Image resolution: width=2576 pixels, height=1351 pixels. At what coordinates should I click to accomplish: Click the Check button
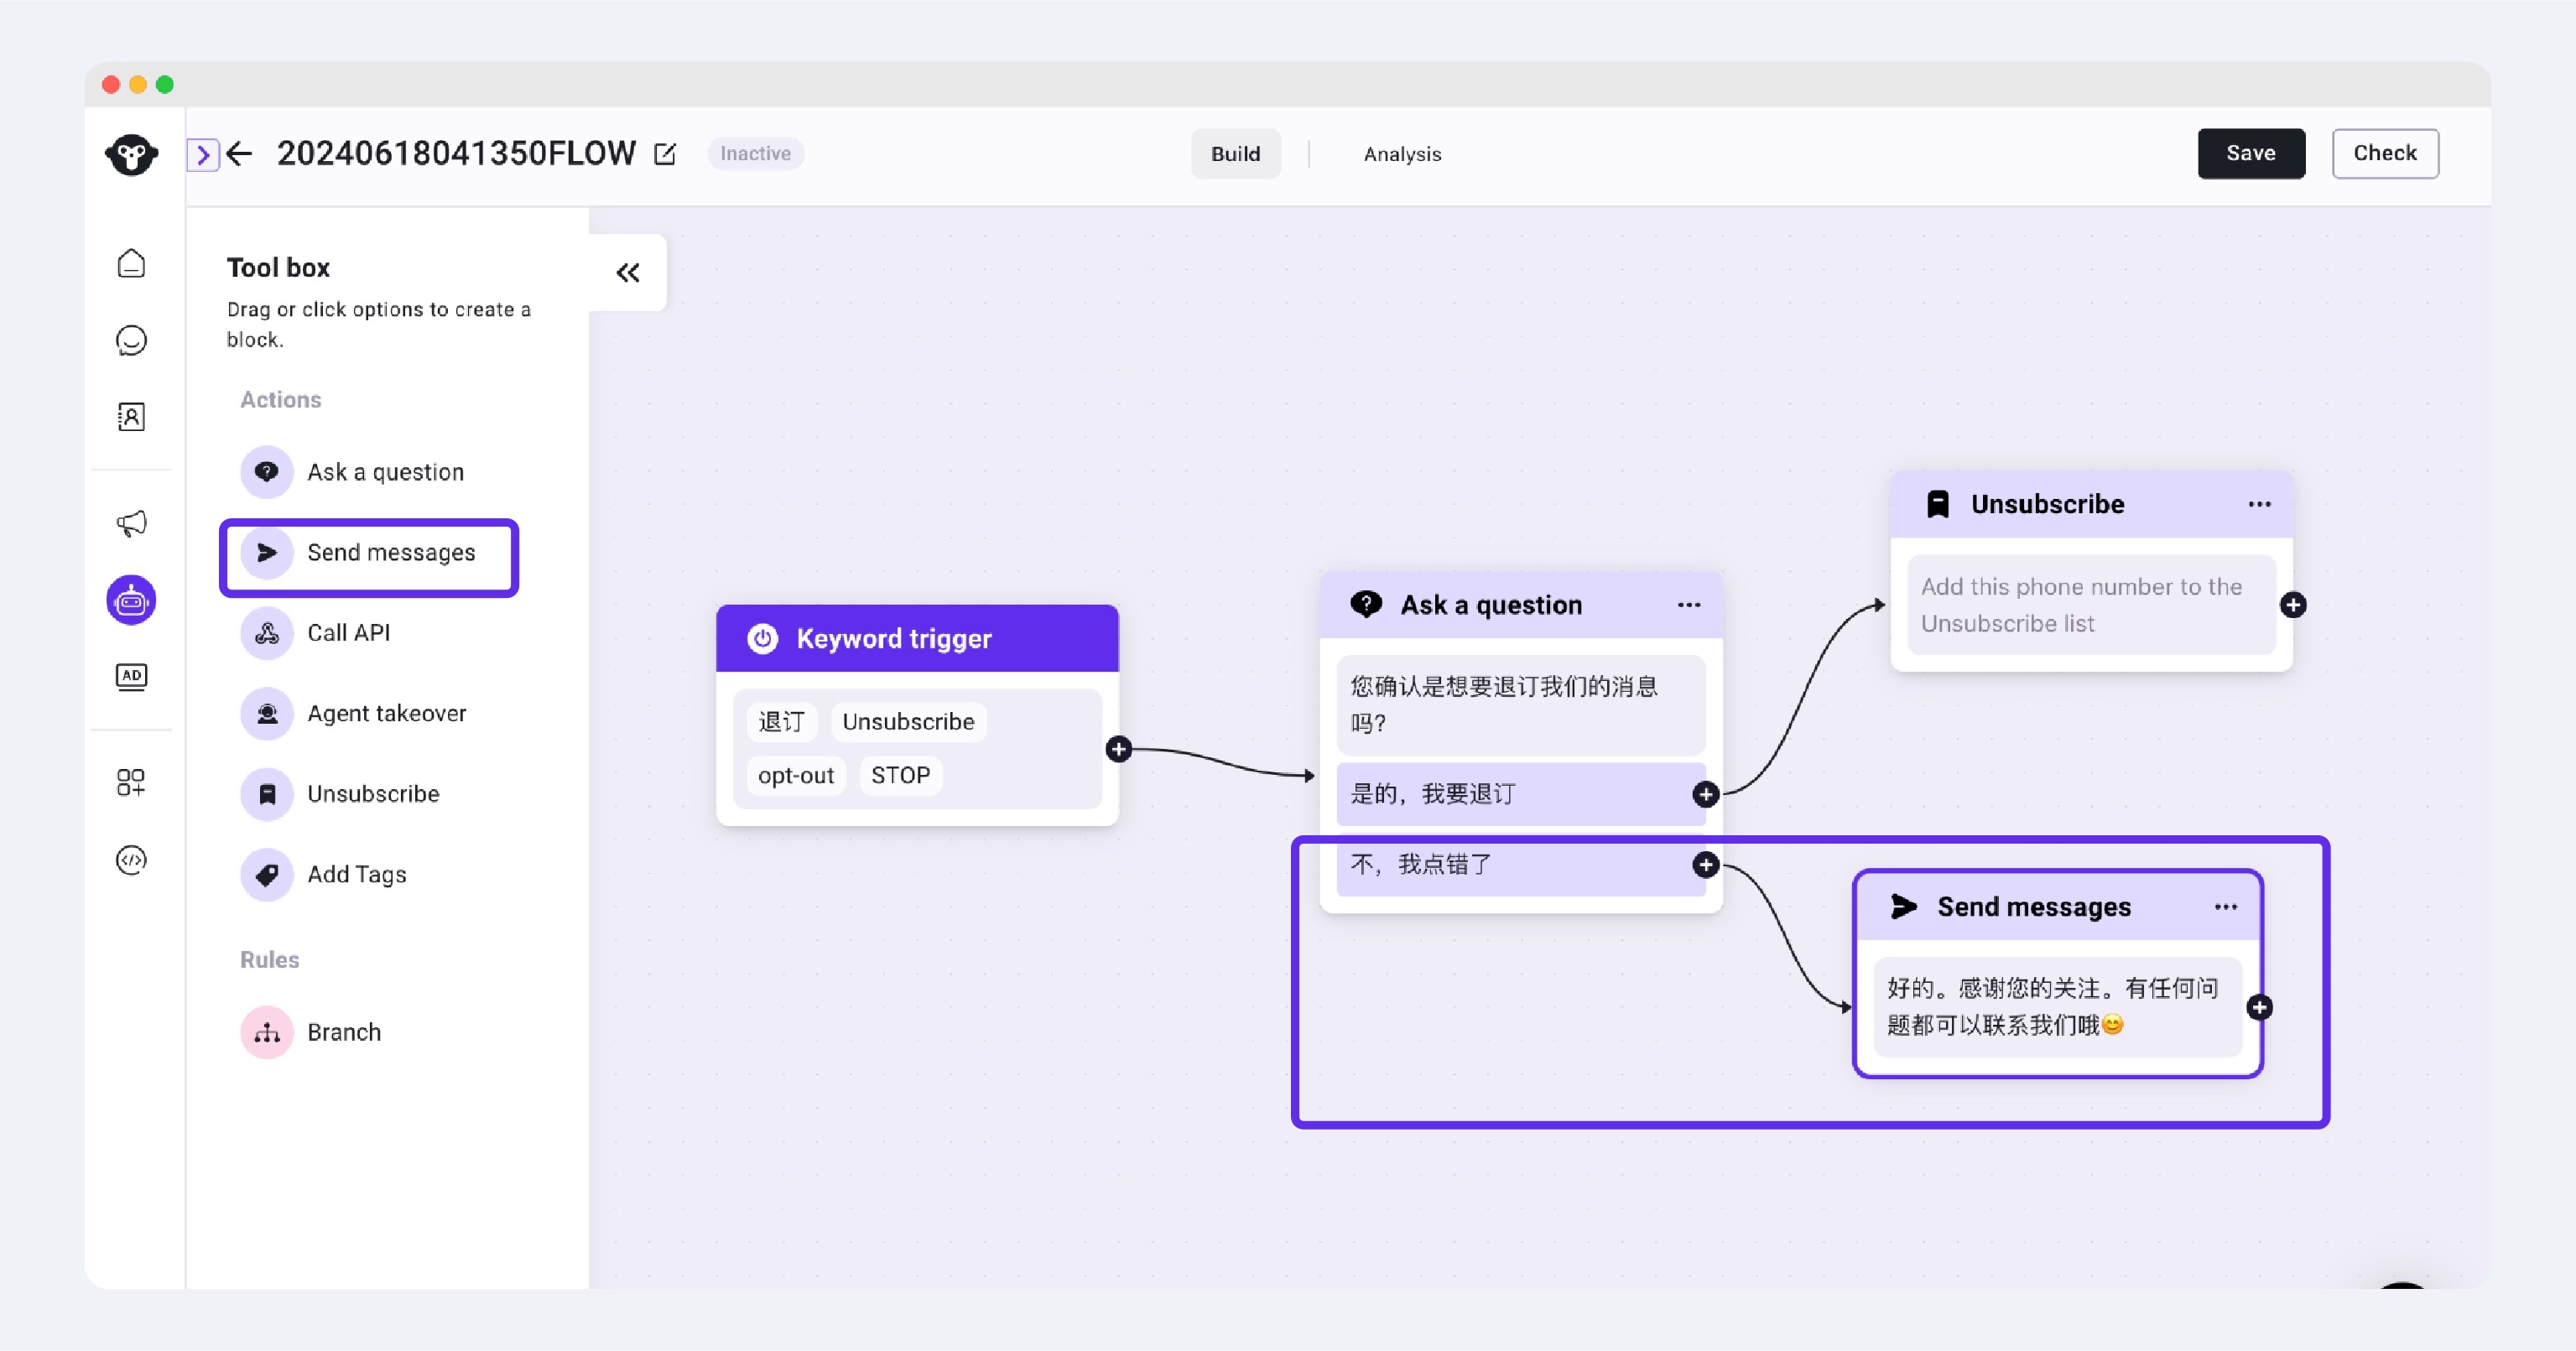coord(2385,153)
